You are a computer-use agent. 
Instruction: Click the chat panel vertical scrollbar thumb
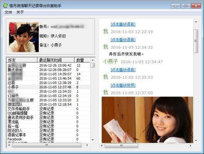(196, 41)
